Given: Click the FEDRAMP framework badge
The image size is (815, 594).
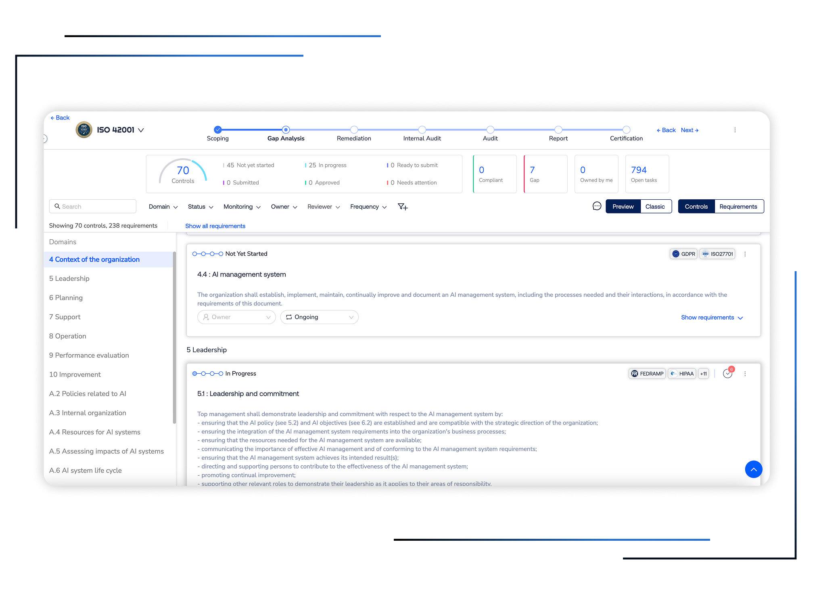Looking at the screenshot, I should point(647,374).
